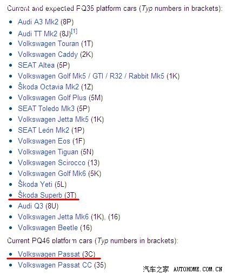Open the Volkswagen Jetta Mk5 link
The width and height of the screenshot is (226, 274).
pos(53,120)
